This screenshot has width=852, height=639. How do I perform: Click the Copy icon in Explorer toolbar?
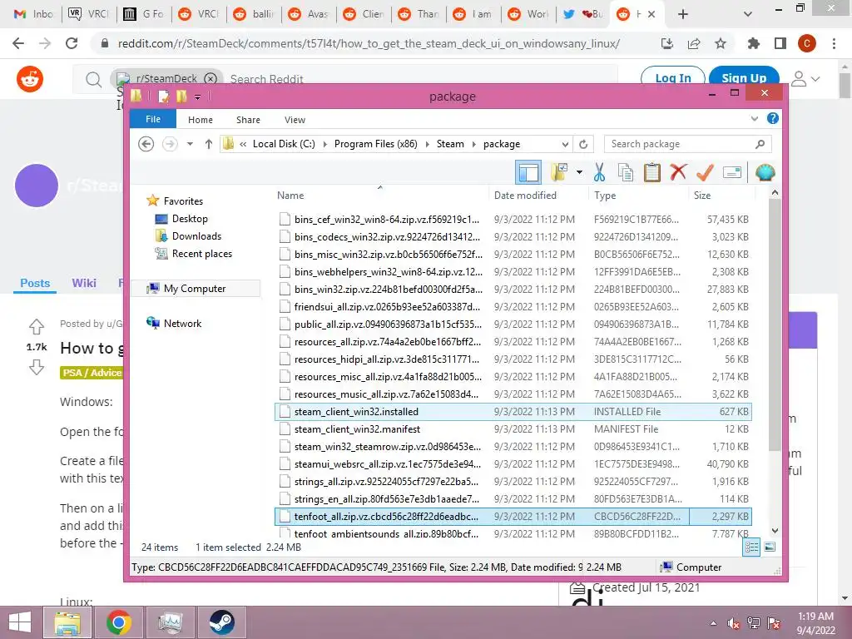pyautogui.click(x=626, y=173)
